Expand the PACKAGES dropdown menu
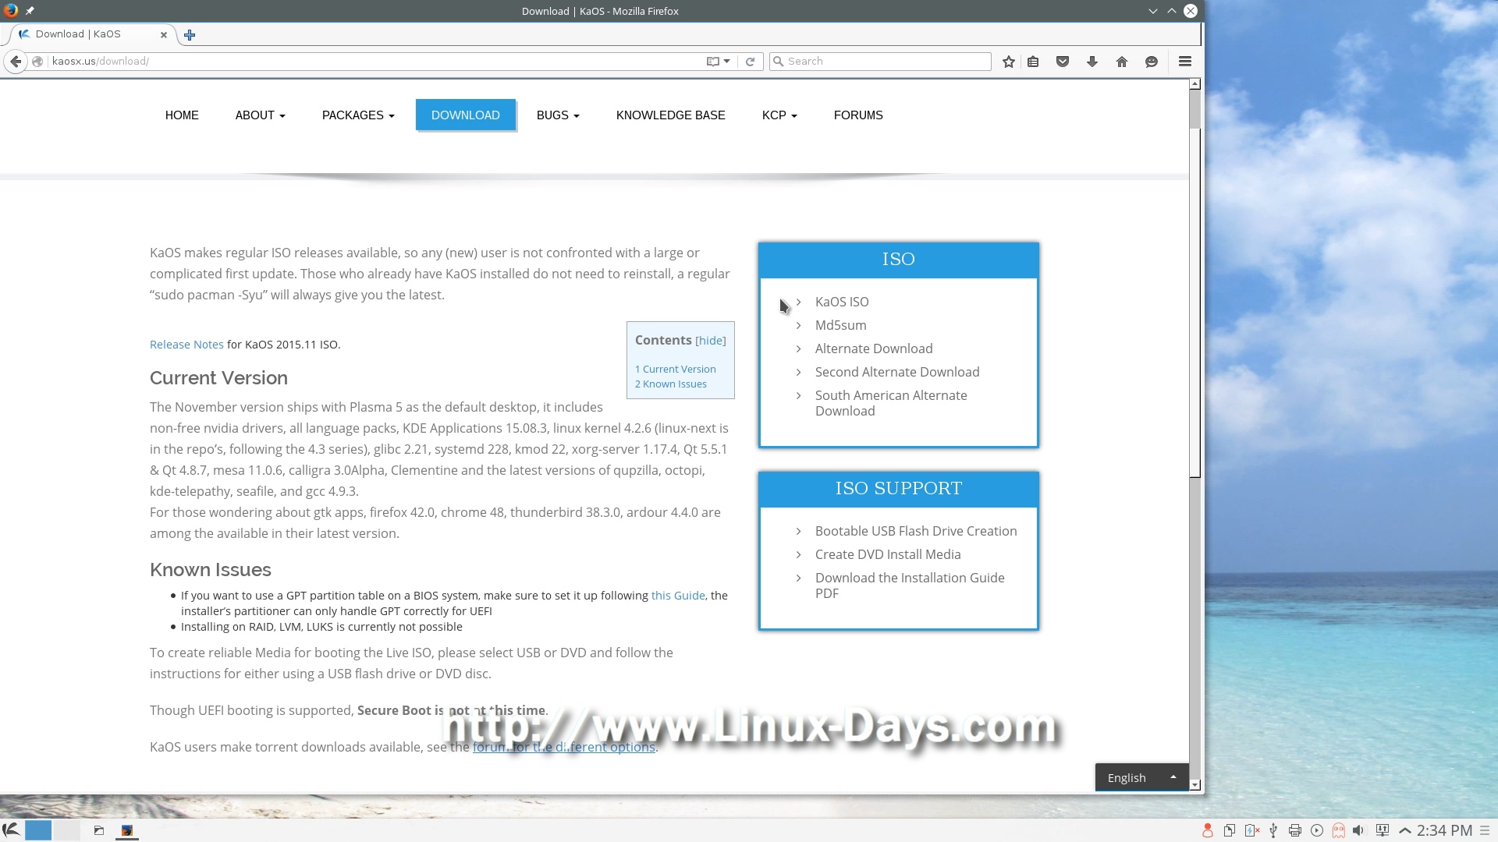Viewport: 1498px width, 842px height. pyautogui.click(x=358, y=115)
